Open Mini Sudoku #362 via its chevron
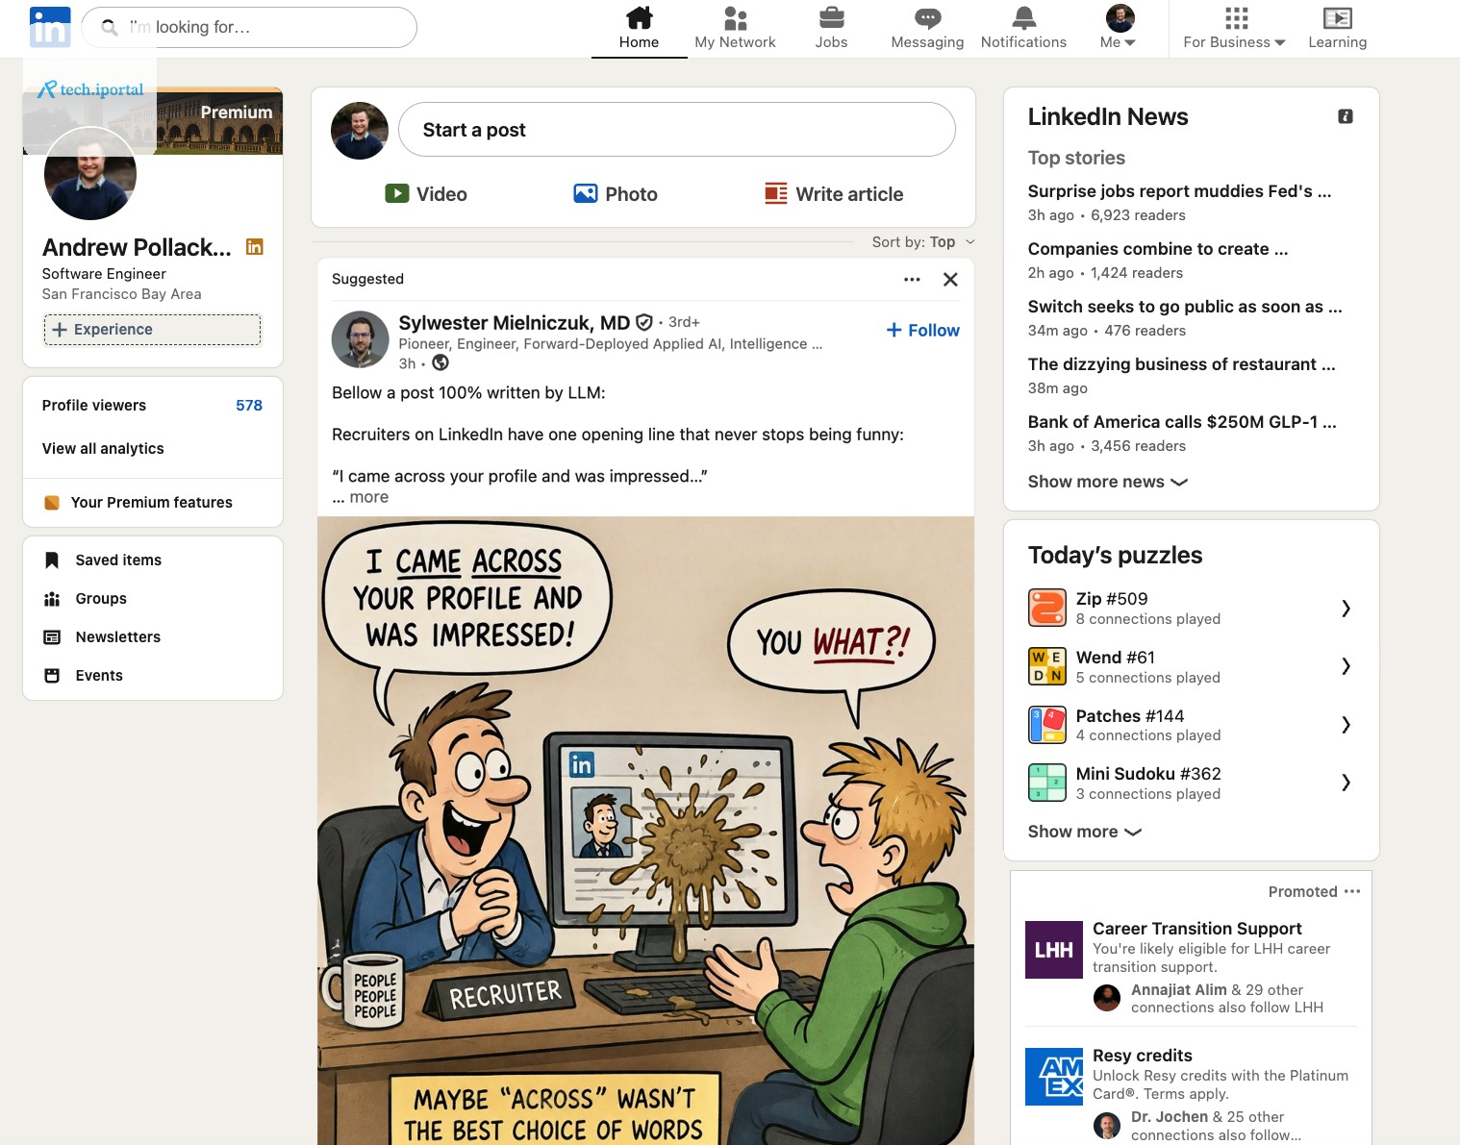The width and height of the screenshot is (1460, 1145). tap(1346, 783)
